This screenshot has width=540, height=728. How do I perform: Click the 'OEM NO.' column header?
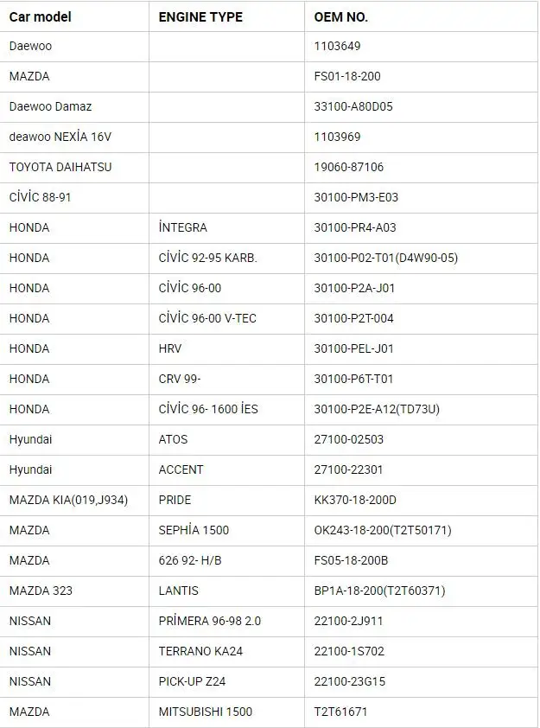(341, 17)
